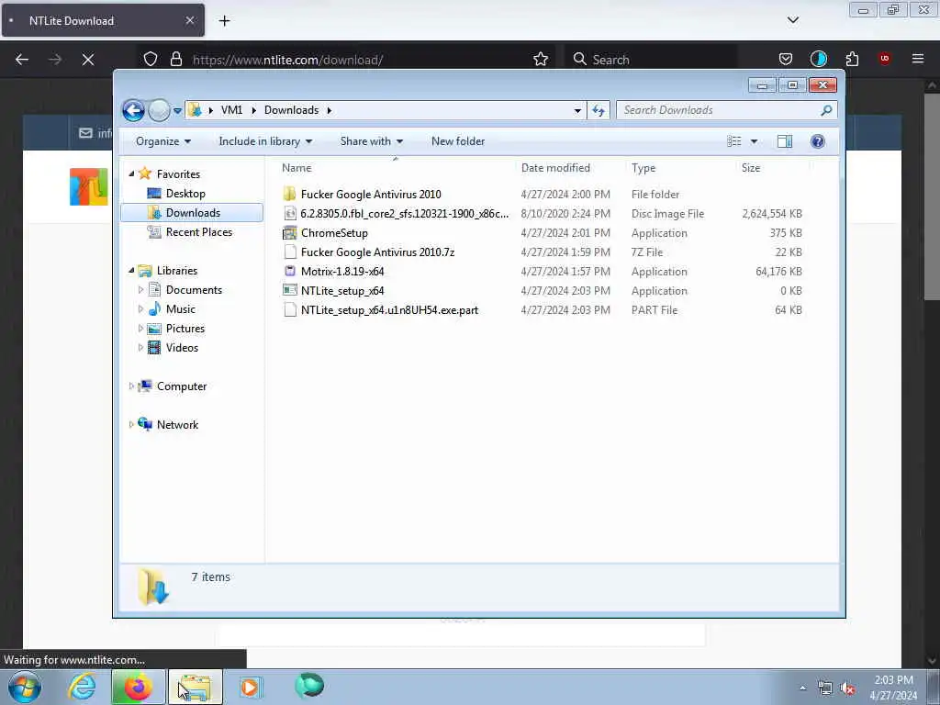940x705 pixels.
Task: Open Firefox extensions puzzle icon
Action: point(852,60)
